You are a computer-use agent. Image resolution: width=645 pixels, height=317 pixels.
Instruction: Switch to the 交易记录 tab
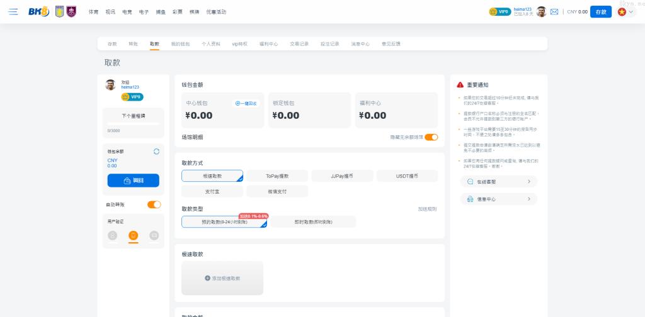(x=299, y=44)
